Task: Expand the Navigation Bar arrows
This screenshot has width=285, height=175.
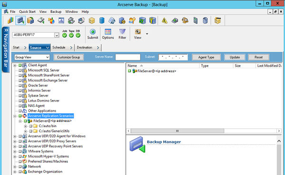Action: (x=6, y=30)
